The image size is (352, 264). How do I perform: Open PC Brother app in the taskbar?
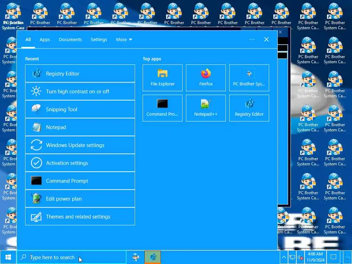(x=135, y=257)
